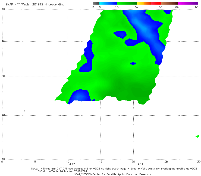Click the note line starting "Note: 1) Times are GMT"
201x176 pixels.
(114, 169)
